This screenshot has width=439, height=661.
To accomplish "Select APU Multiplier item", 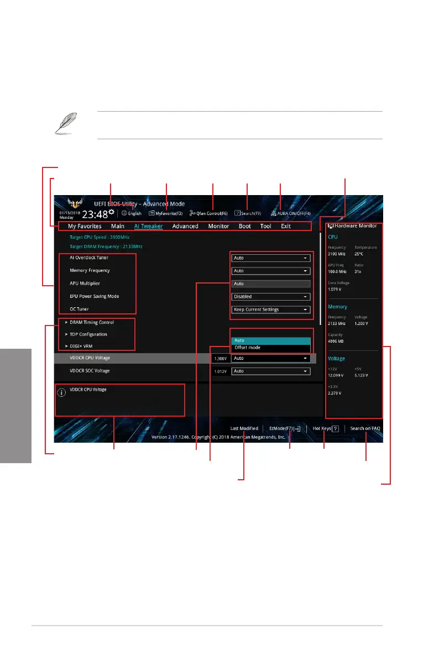I will coord(85,284).
